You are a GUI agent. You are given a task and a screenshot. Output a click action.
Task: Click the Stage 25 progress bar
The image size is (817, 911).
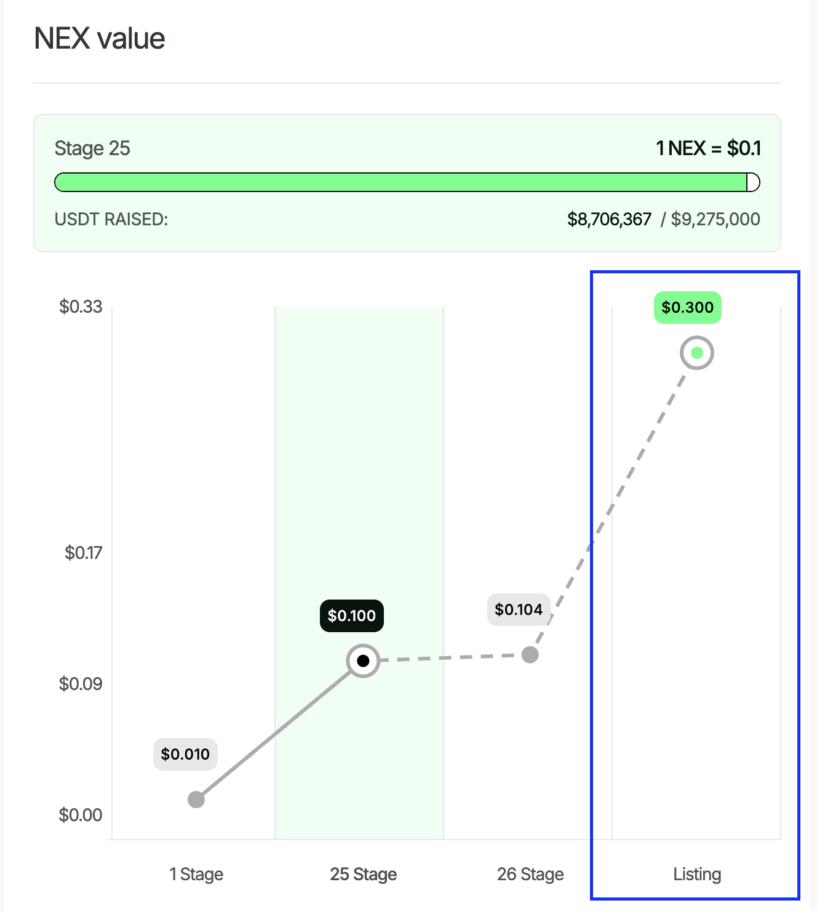[x=400, y=182]
